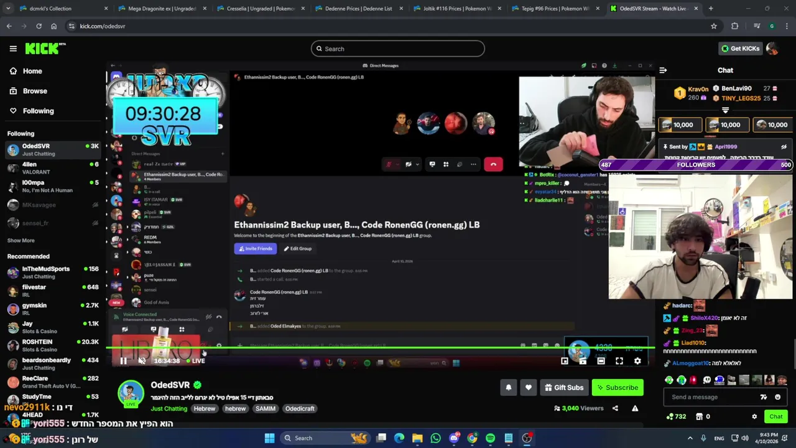796x448 pixels.
Task: Open the KICKs balance showing 732
Action: (676, 417)
